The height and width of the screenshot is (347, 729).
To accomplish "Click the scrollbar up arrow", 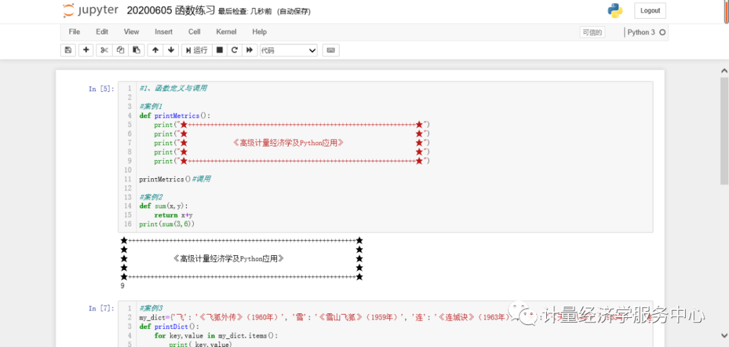I will tap(724, 71).
